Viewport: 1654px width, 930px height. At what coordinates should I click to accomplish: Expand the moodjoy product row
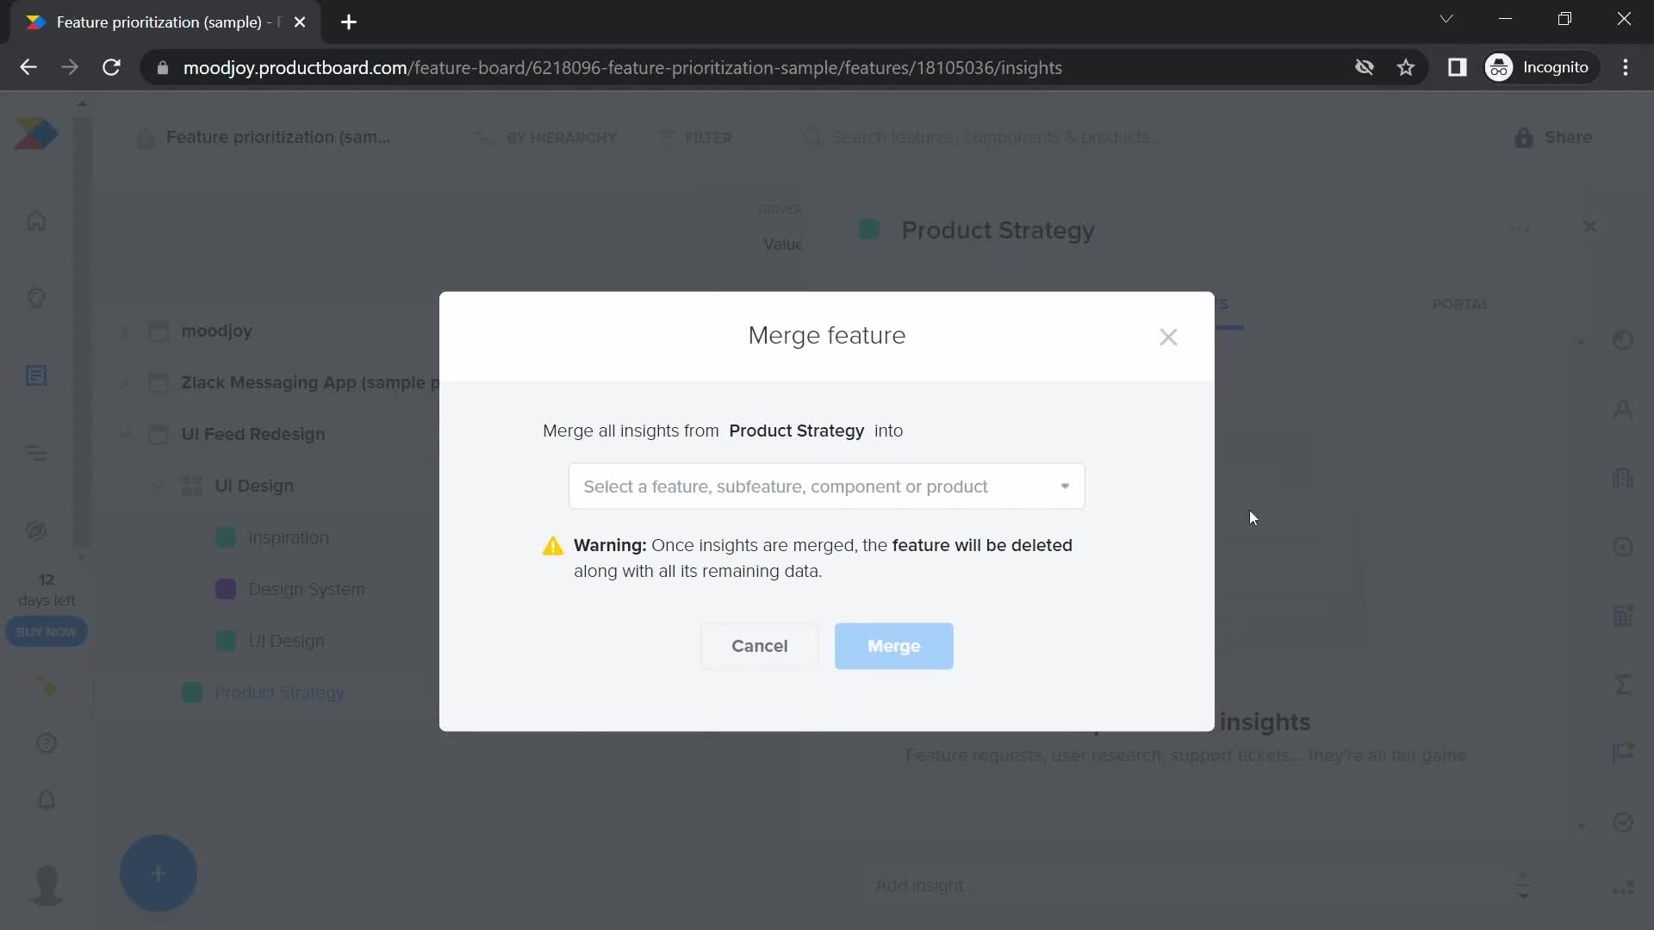[124, 331]
